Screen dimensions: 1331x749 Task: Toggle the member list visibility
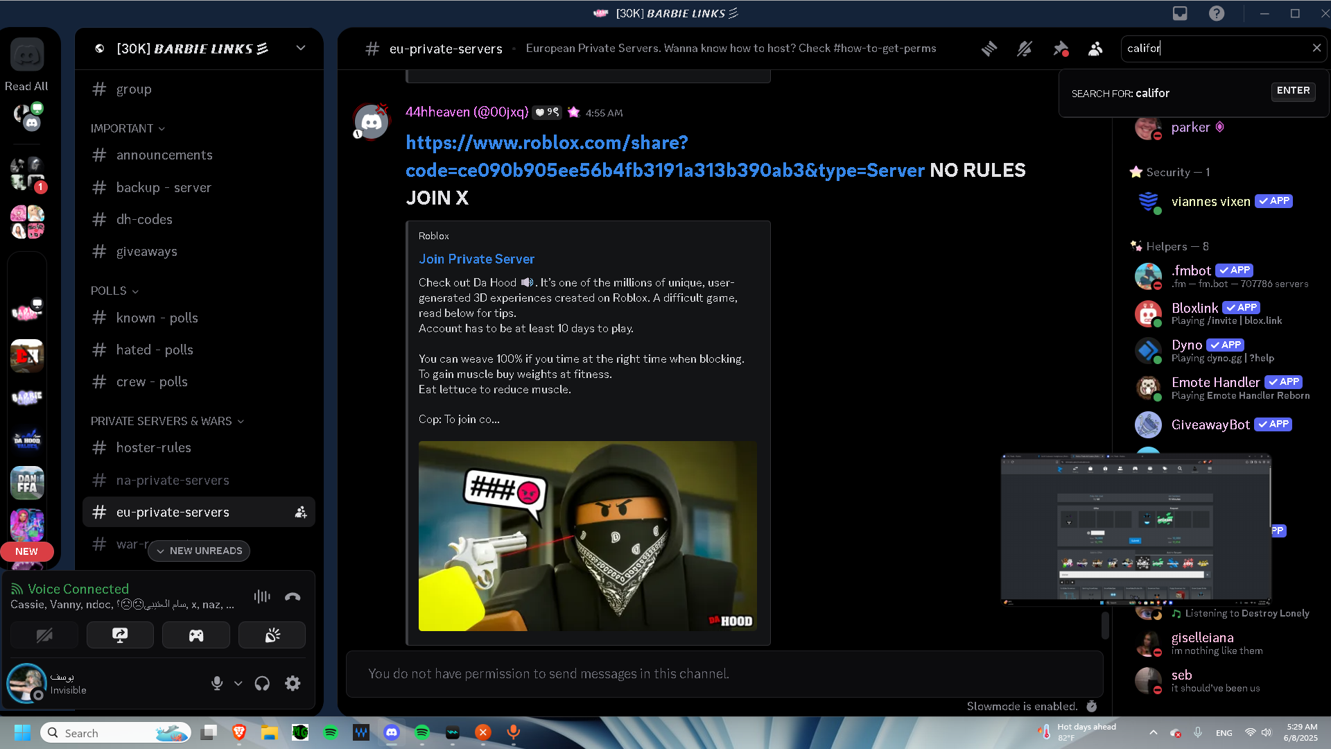1095,49
